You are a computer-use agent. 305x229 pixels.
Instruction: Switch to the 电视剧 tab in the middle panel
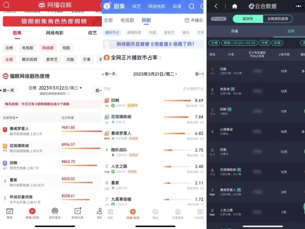tap(127, 20)
